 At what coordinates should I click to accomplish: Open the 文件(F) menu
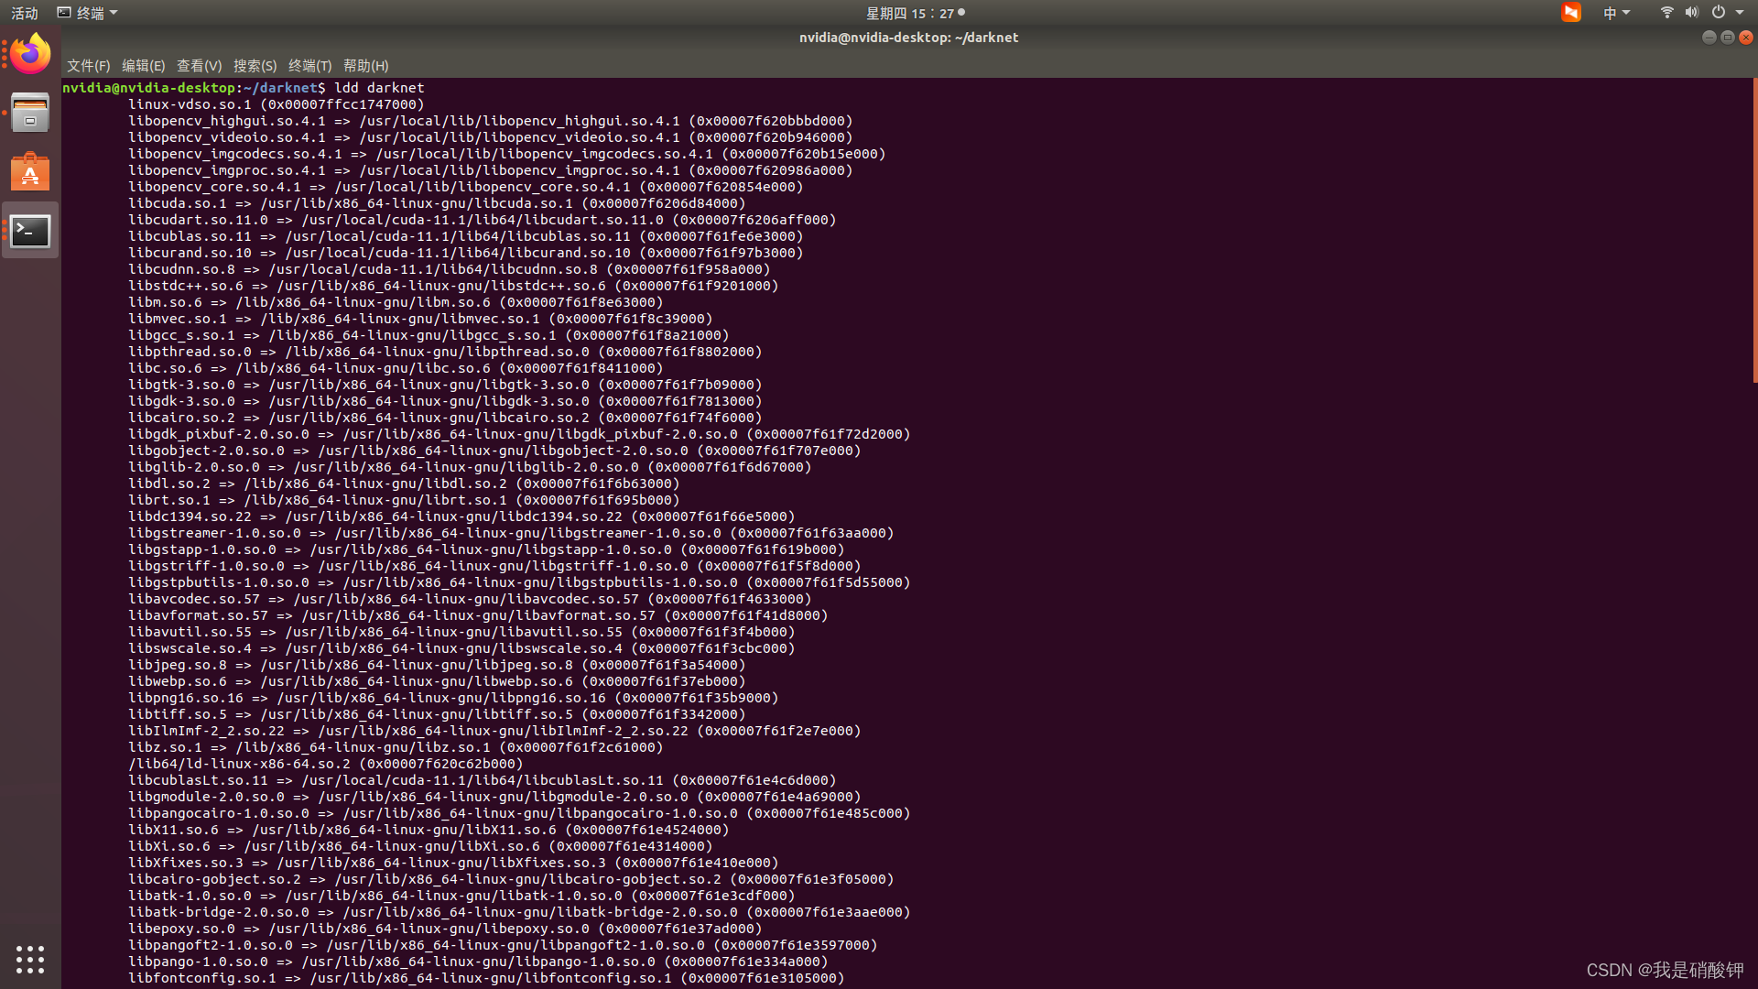click(88, 66)
